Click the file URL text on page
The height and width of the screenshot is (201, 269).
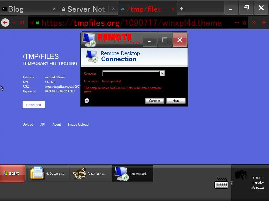(63, 87)
